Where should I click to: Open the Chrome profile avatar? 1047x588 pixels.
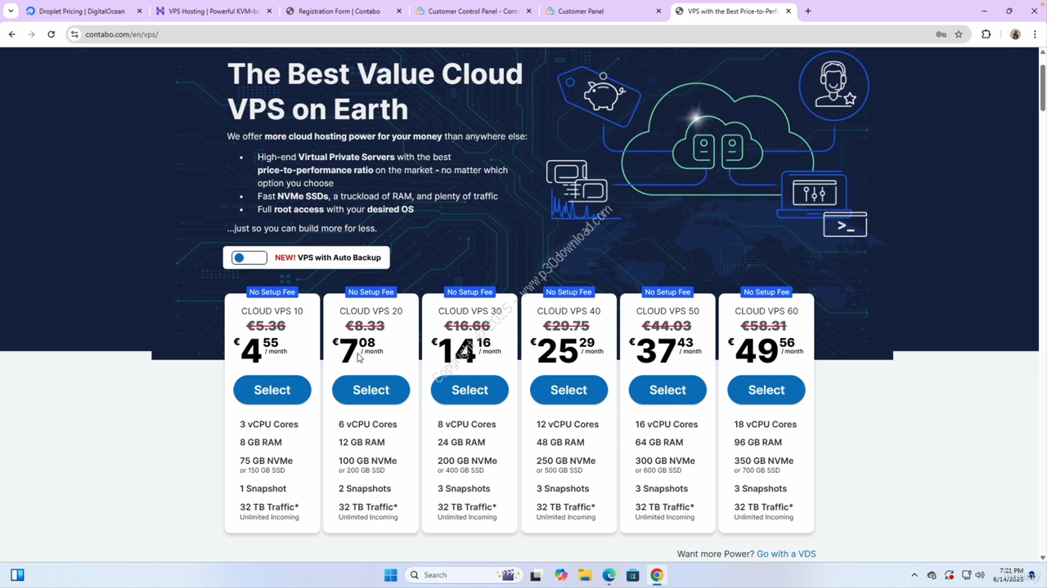[1015, 34]
